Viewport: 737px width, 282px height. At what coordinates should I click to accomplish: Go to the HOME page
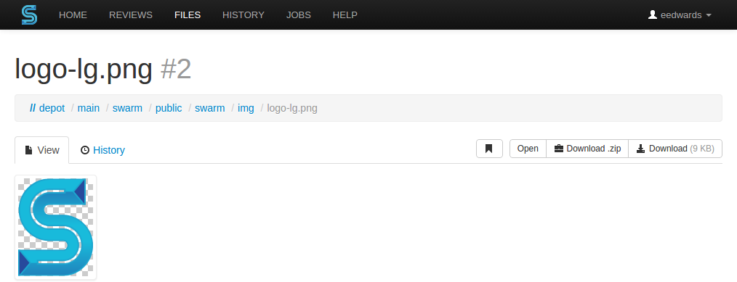click(x=73, y=15)
